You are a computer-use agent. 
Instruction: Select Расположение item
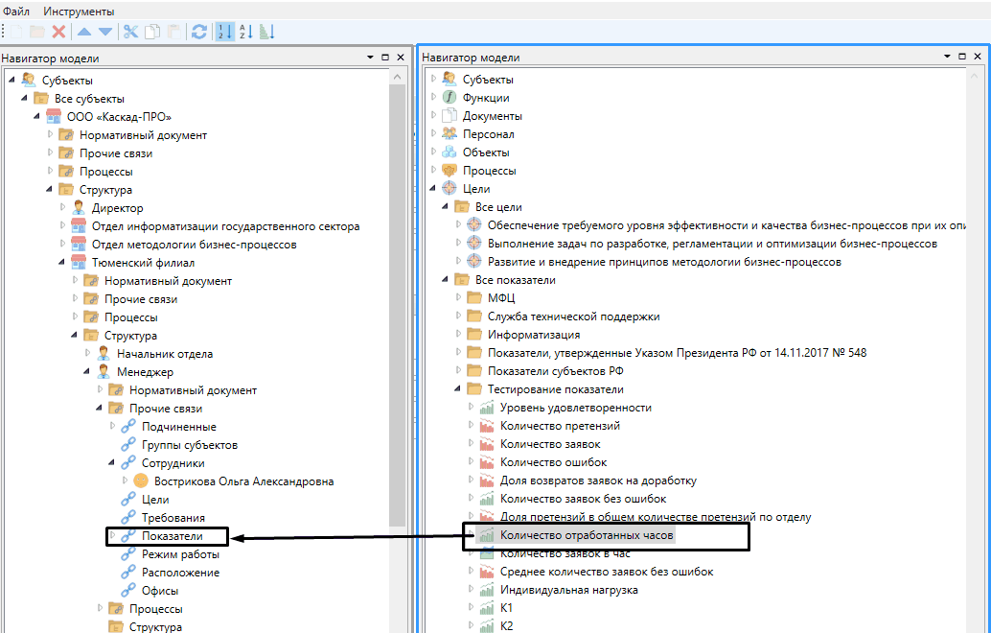click(181, 573)
